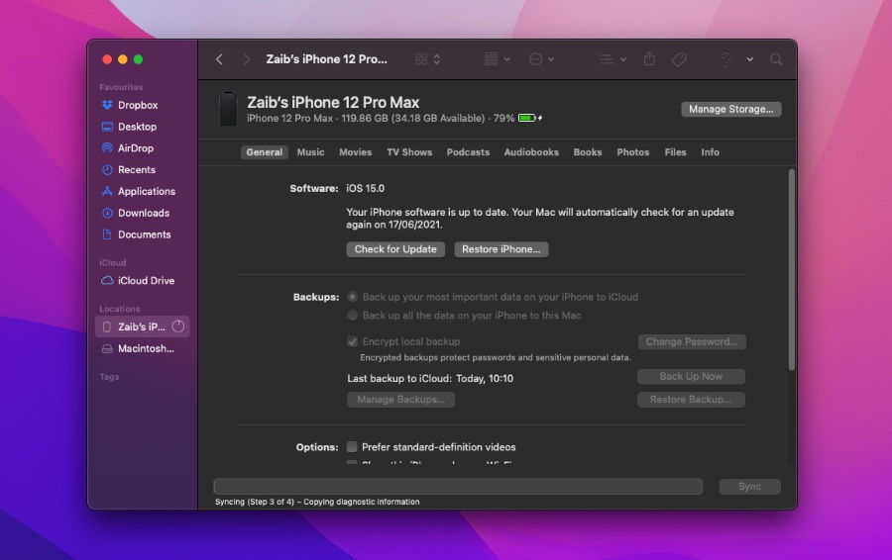Open Manage Storage
The width and height of the screenshot is (892, 560).
(731, 109)
